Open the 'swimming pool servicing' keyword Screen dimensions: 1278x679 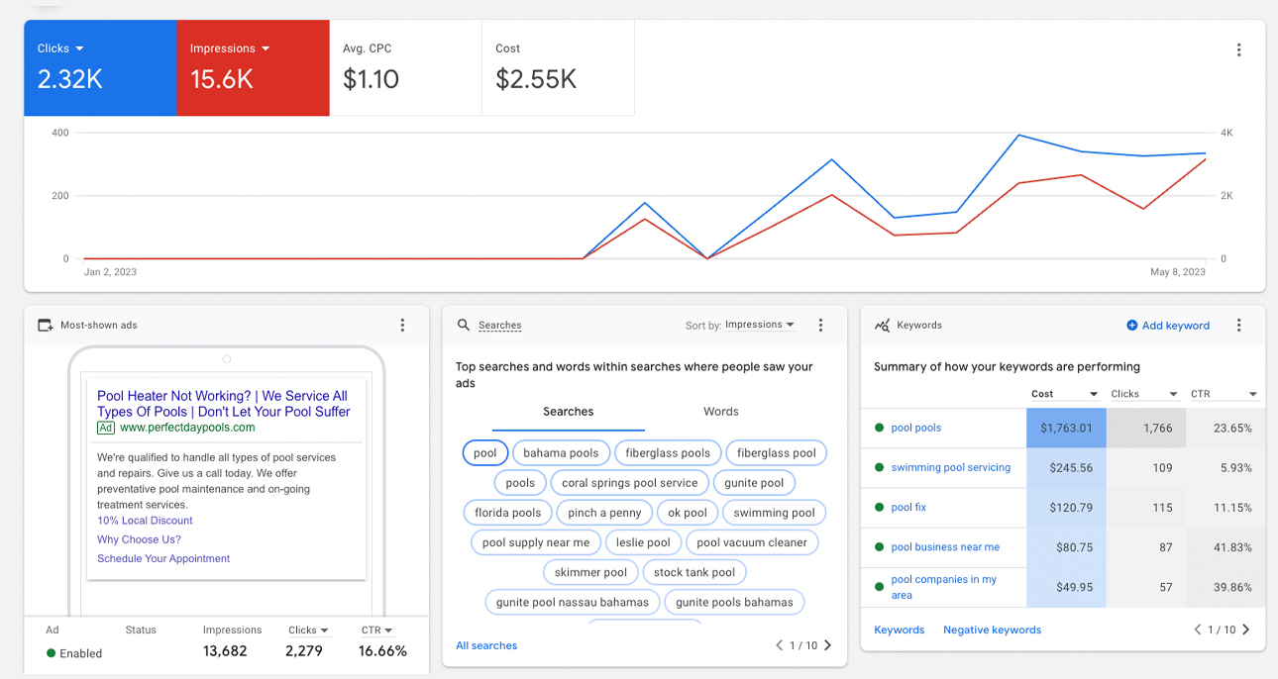pos(950,467)
